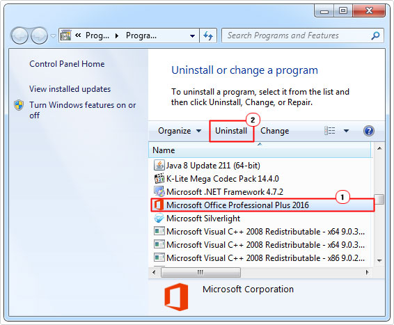Viewport: 394px width, 325px height.
Task: Click the shield icon beside Windows features
Action: pos(19,105)
